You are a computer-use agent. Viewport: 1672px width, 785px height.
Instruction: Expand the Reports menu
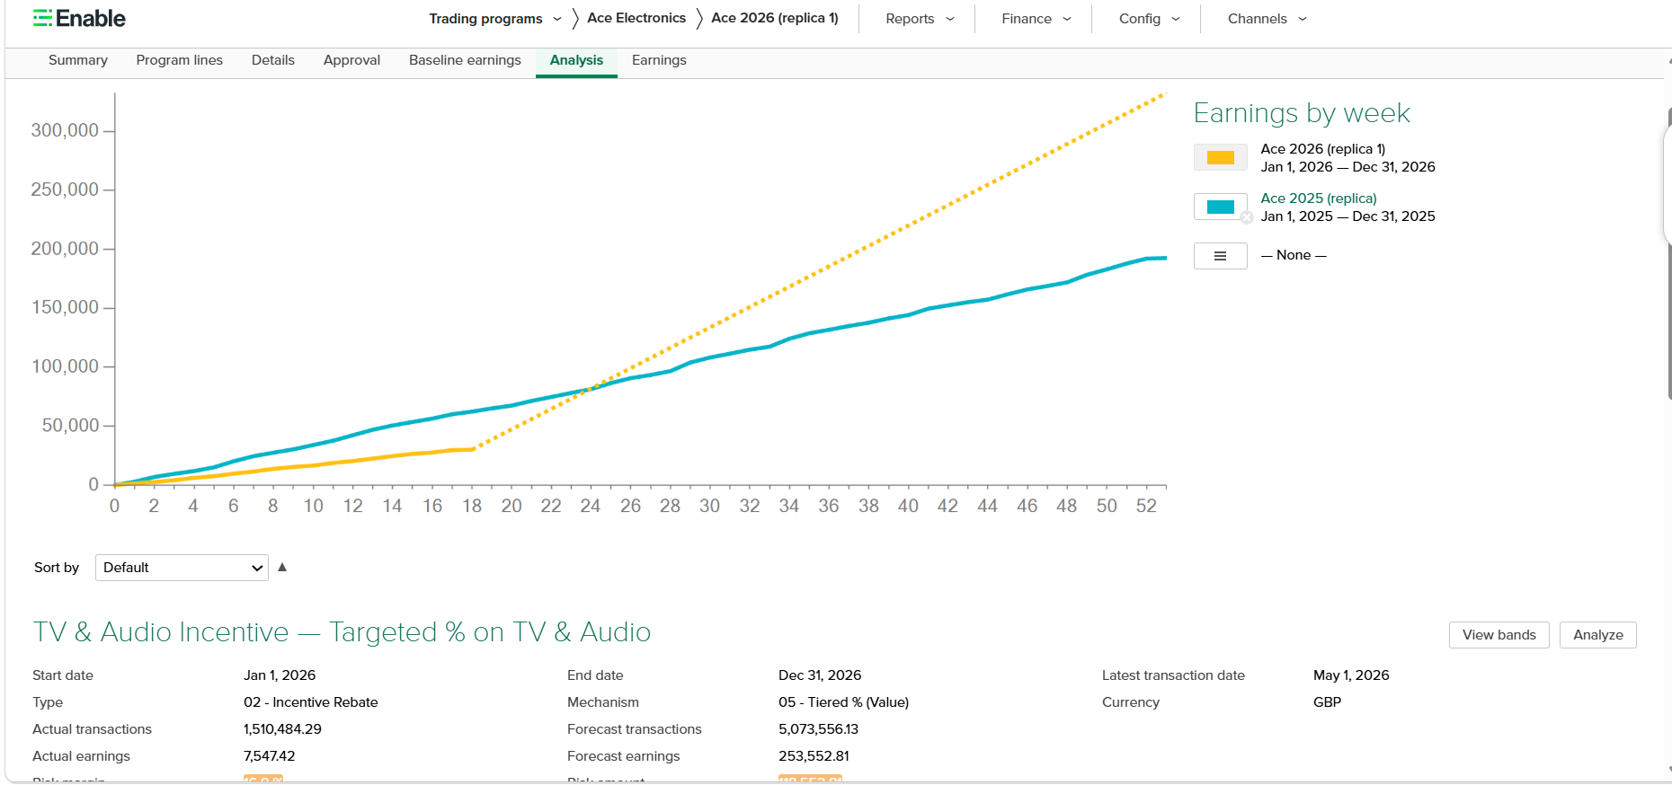tap(920, 19)
